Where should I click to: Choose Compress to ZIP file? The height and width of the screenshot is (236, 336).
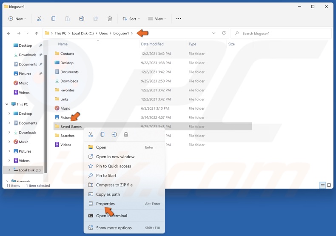(124, 185)
